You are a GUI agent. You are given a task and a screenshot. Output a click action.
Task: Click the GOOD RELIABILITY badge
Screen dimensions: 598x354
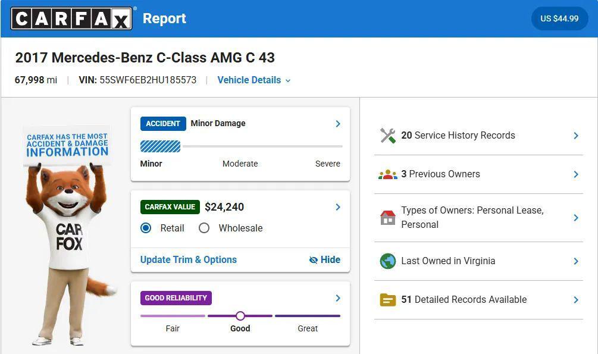(176, 298)
